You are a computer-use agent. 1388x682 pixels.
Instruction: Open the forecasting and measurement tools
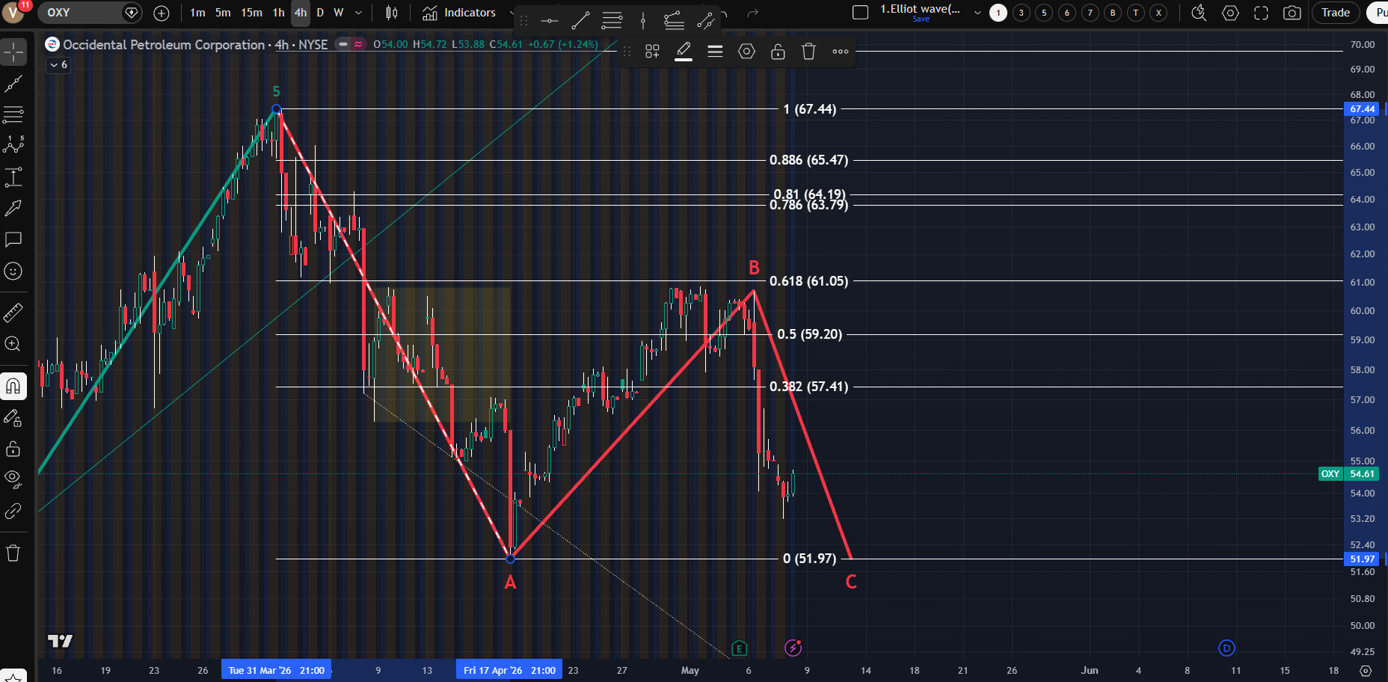pos(13,177)
